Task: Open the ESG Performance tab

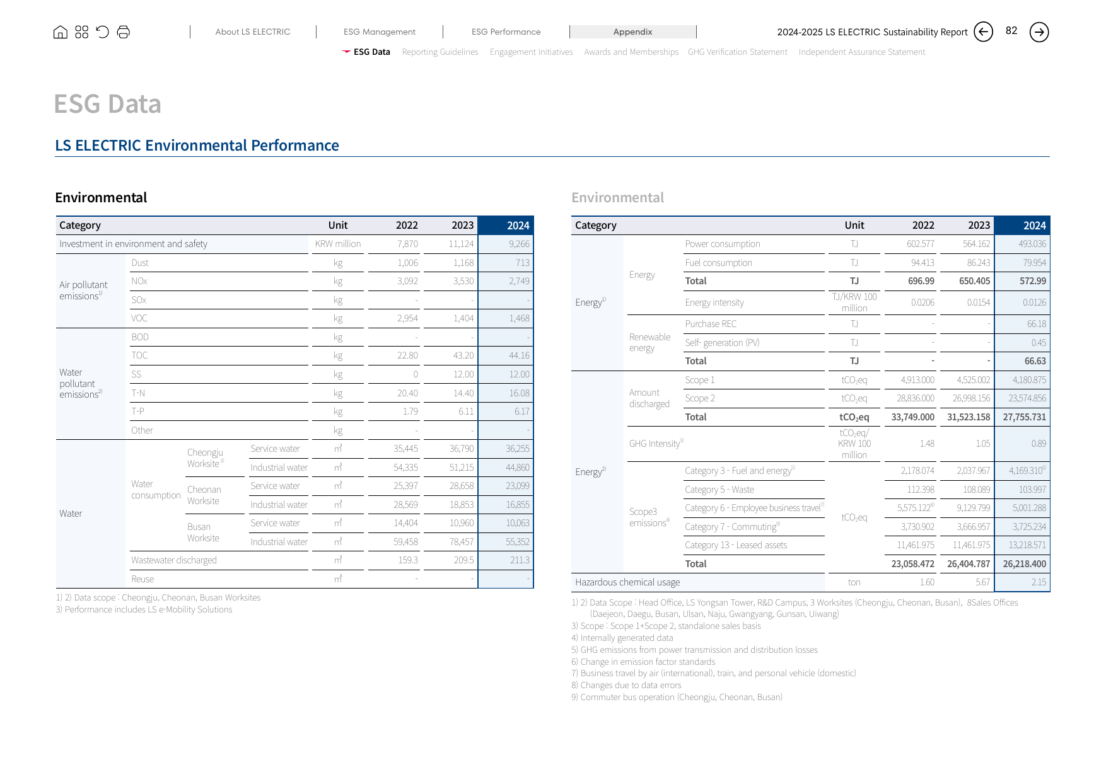Action: [x=506, y=32]
